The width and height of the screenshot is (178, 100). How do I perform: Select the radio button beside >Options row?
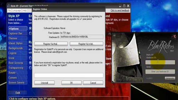[30, 28]
